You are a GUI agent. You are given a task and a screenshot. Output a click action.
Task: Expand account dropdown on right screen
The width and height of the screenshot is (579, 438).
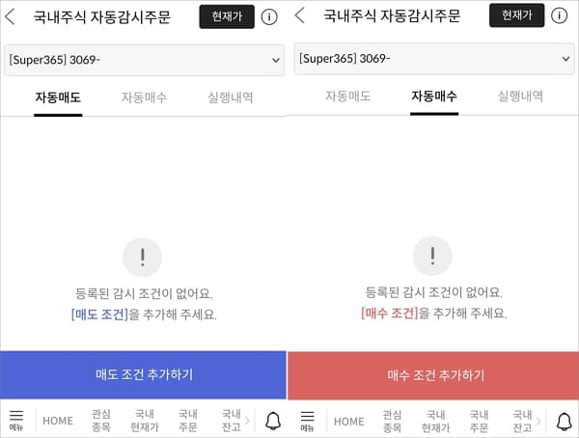(564, 59)
